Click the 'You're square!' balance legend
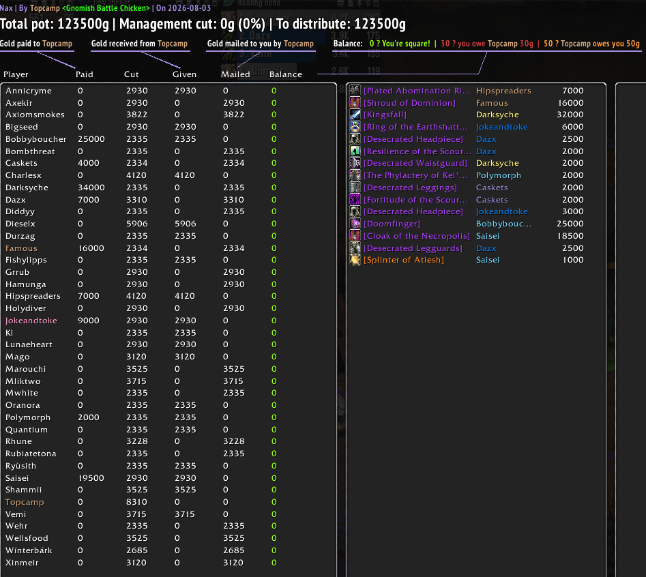 [x=400, y=44]
